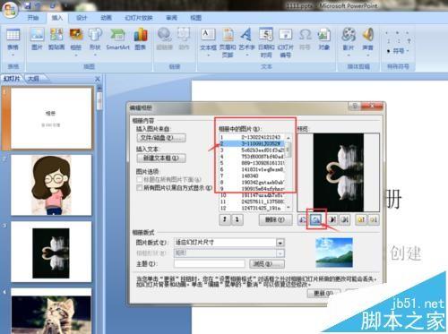
Task: Move selected picture down in album list
Action: [237, 219]
